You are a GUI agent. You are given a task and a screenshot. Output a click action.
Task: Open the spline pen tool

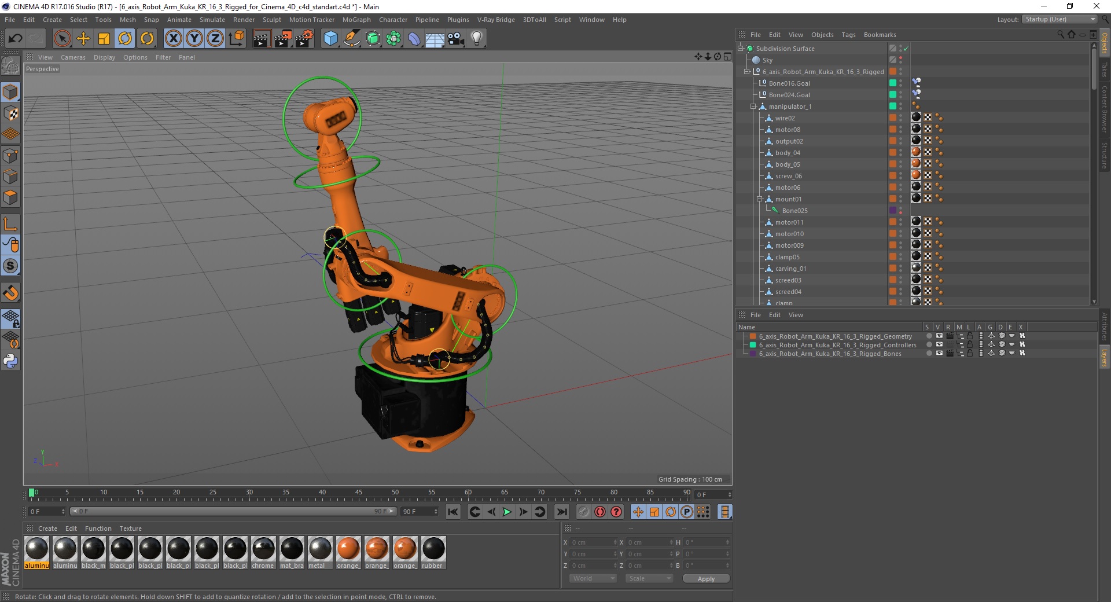(x=352, y=39)
